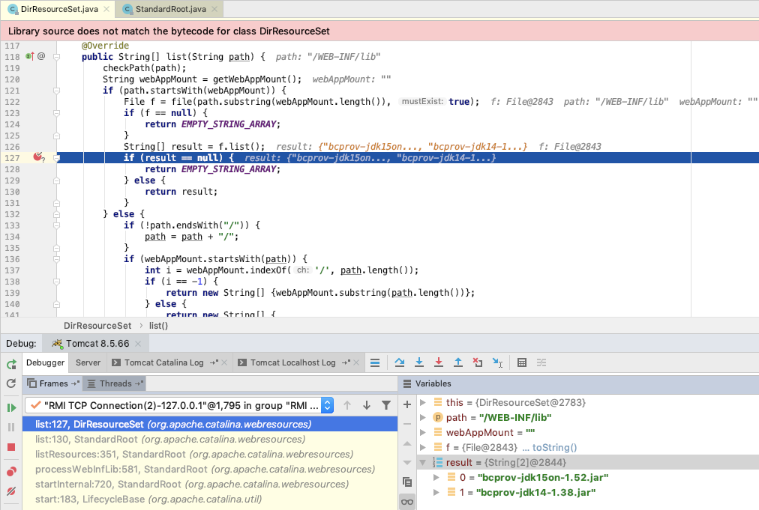The height and width of the screenshot is (510, 759).
Task: Click the blue Step Into icon
Action: [x=419, y=362]
